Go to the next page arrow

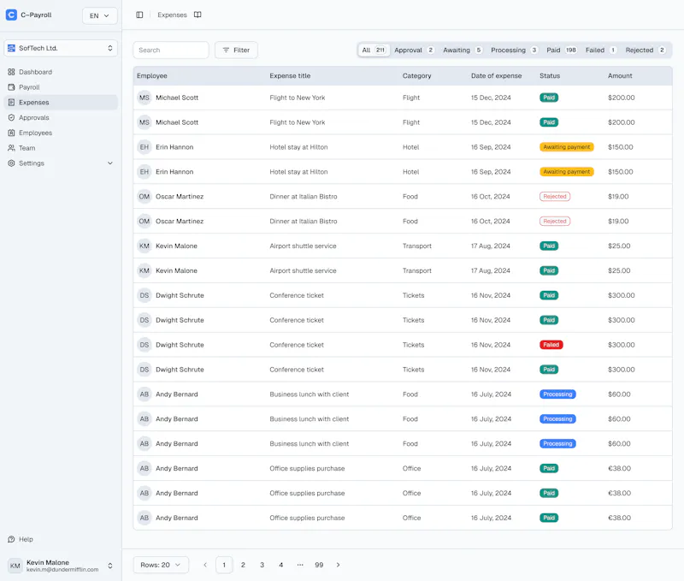(338, 565)
